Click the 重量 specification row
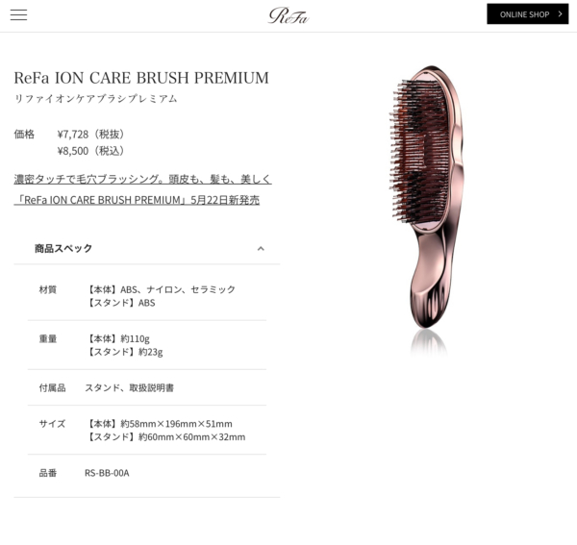This screenshot has height=545, width=577. coord(147,345)
